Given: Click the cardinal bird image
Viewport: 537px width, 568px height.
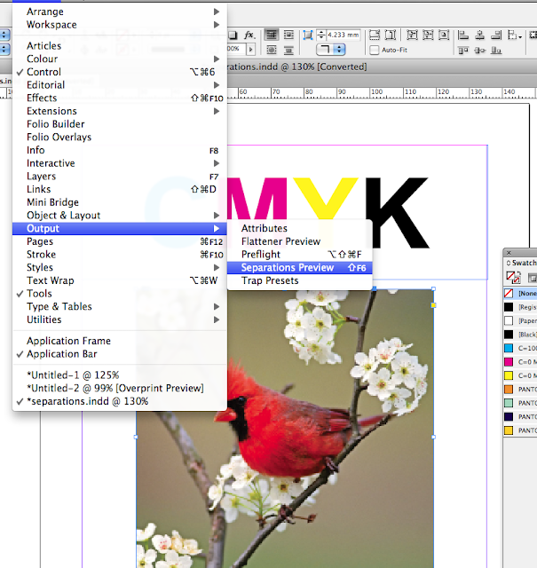Looking at the screenshot, I should (x=285, y=428).
